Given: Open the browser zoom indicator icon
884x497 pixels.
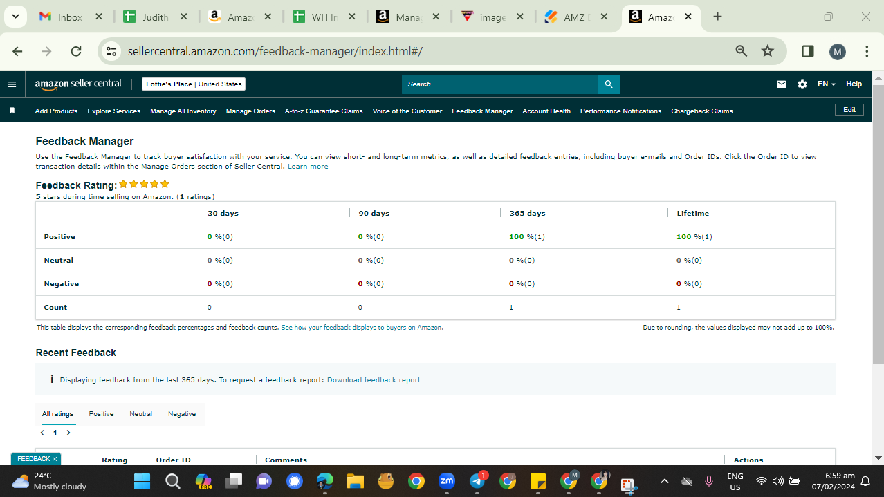Looking at the screenshot, I should point(742,50).
